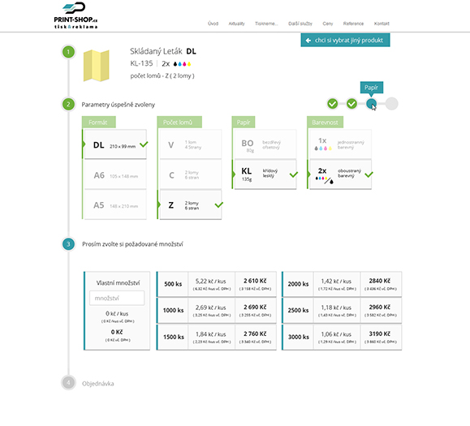The height and width of the screenshot is (426, 470).
Task: Open the Další služby menu
Action: 300,24
